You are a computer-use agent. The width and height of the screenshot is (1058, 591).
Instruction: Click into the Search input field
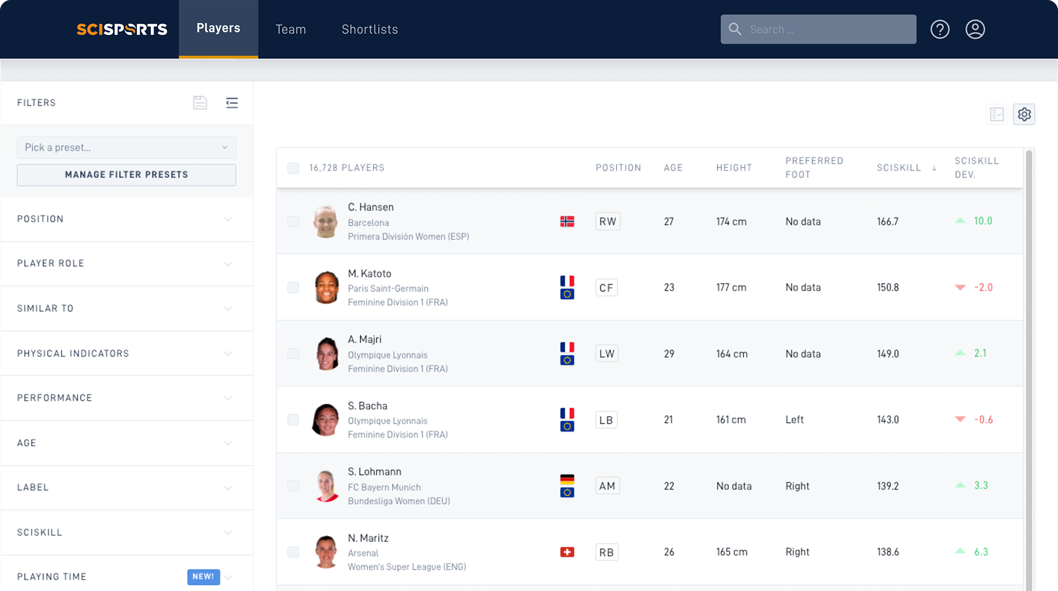coord(818,29)
